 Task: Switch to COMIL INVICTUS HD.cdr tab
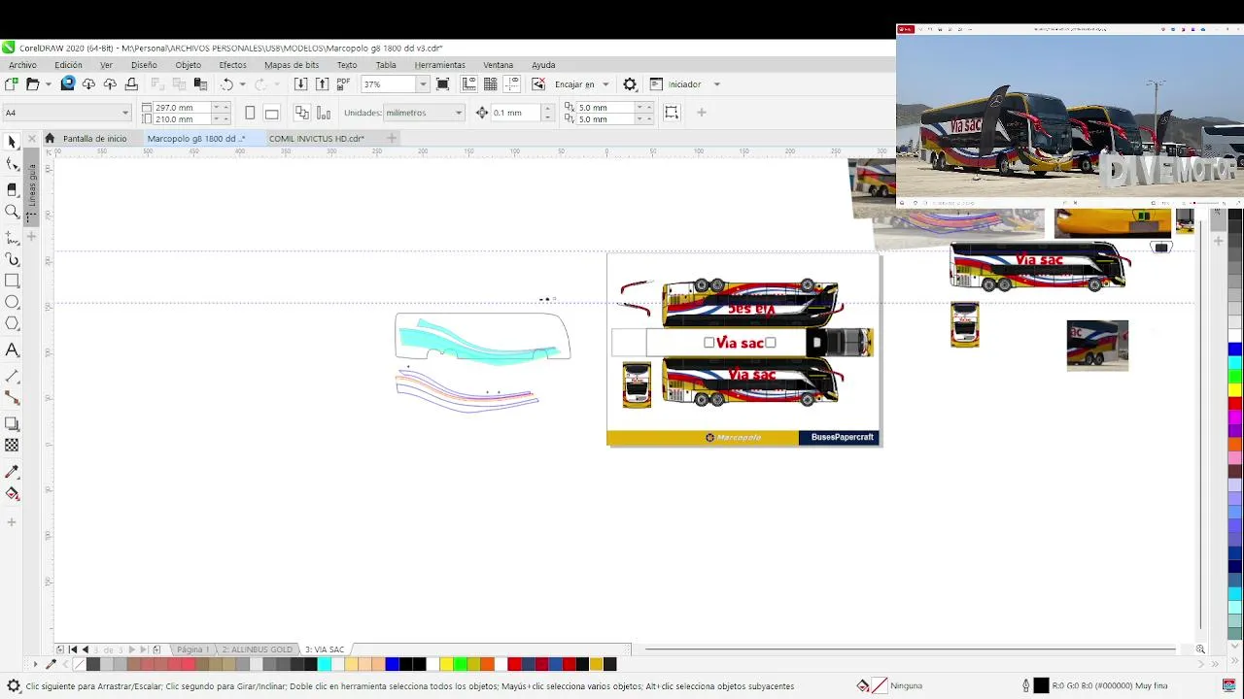click(x=317, y=139)
